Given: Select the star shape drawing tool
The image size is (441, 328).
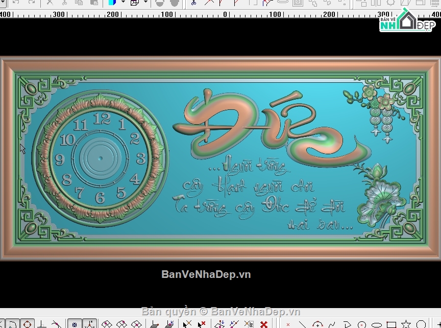Looking at the screenshot, I should click(406, 324).
